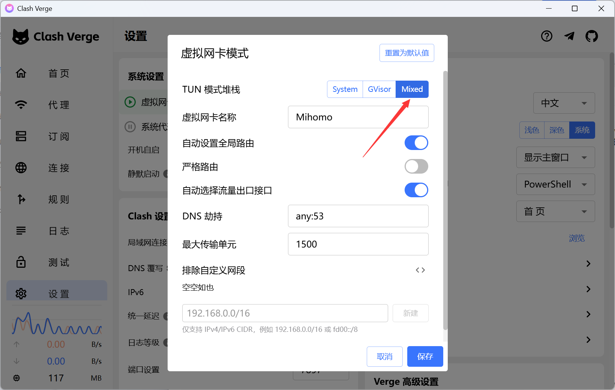Click the fourth chevron arrow below 浏览
Image resolution: width=615 pixels, height=390 pixels.
pos(588,340)
